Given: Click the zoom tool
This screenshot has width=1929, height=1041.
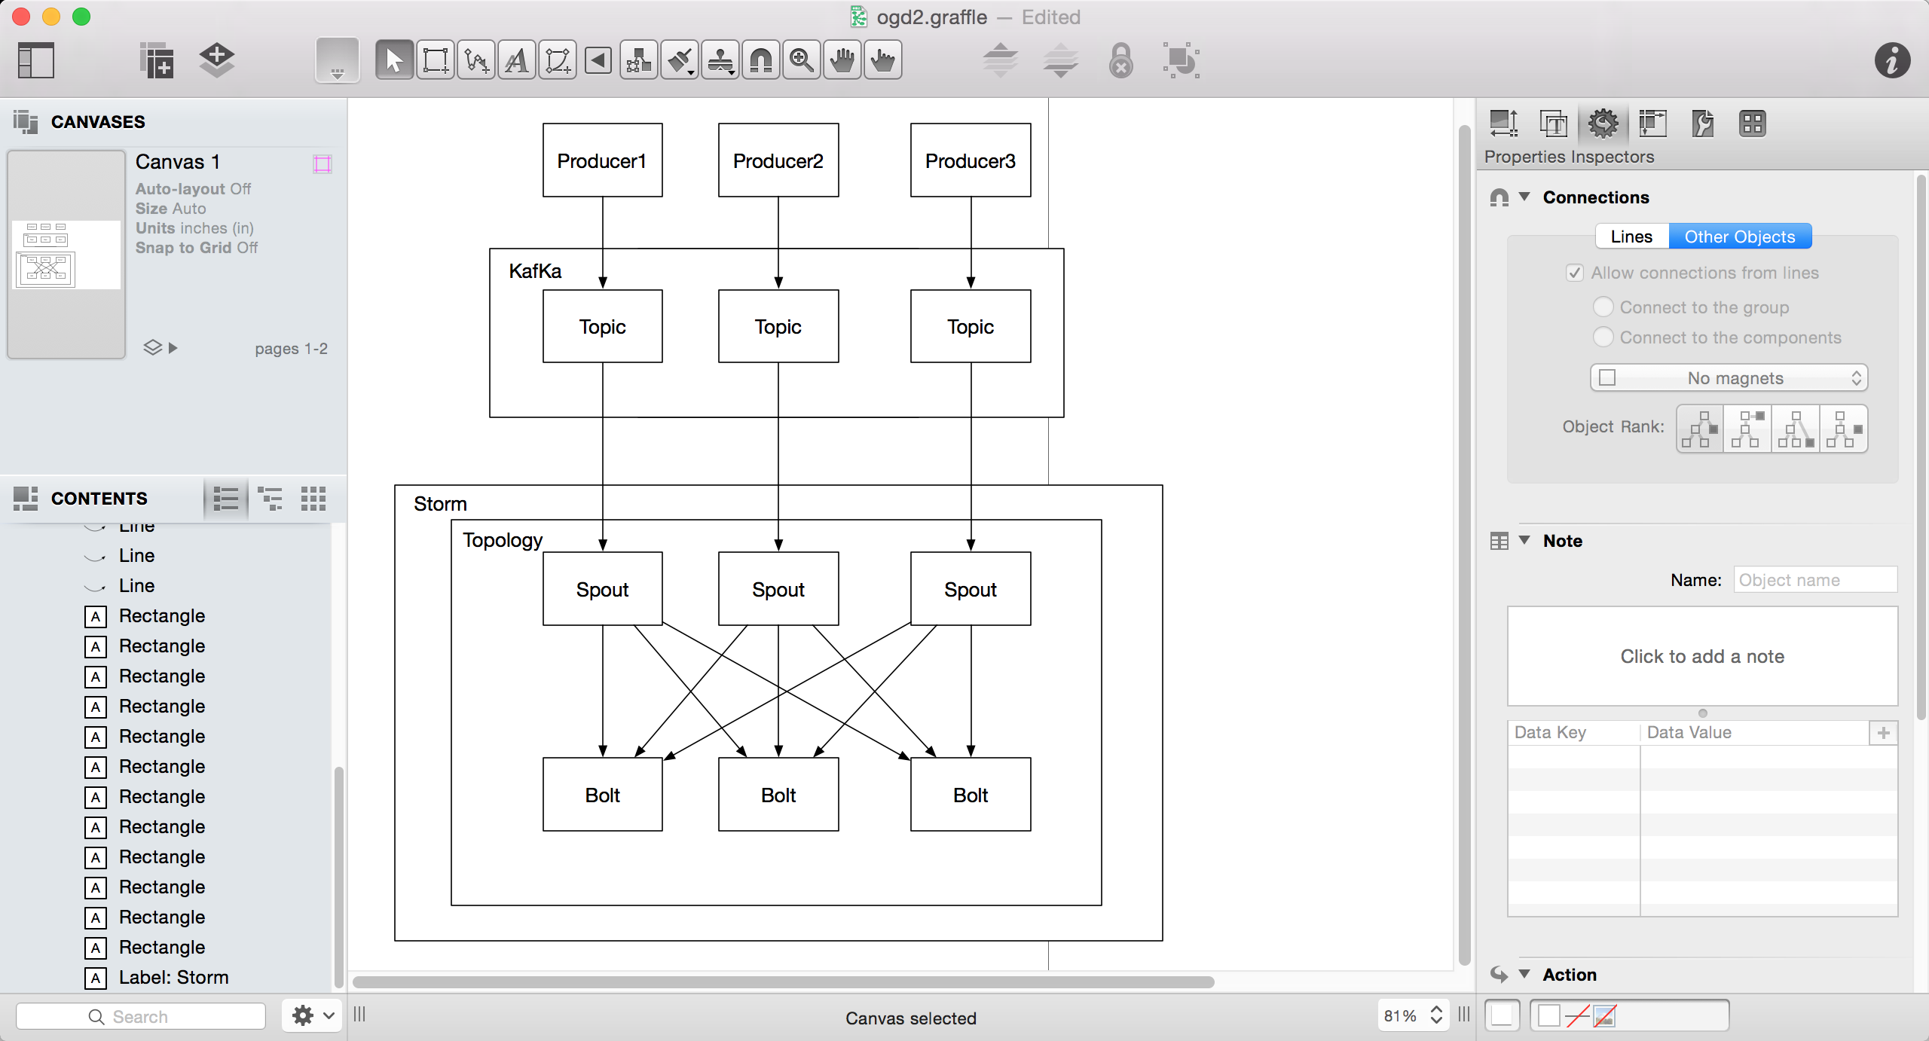Looking at the screenshot, I should [801, 59].
